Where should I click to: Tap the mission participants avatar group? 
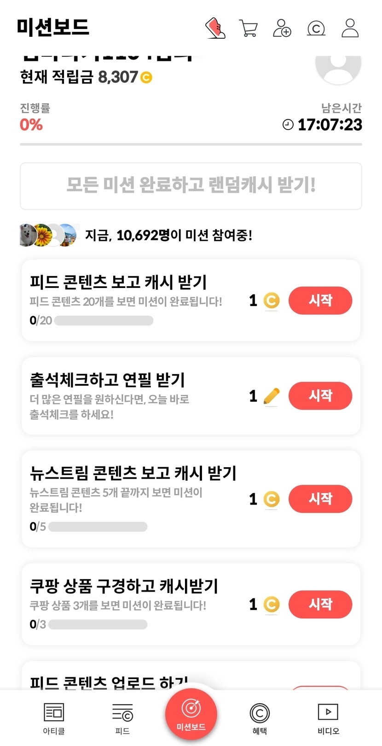click(x=48, y=235)
